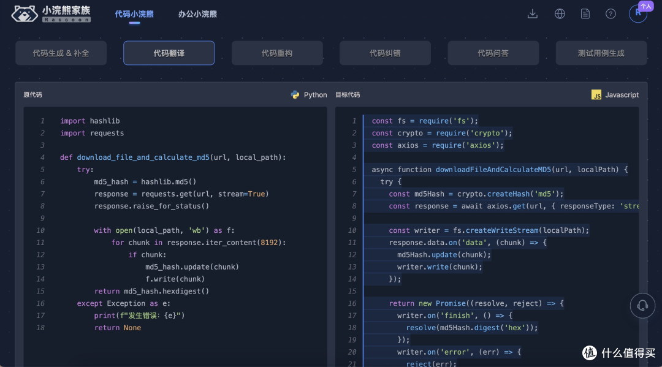Screen dimensions: 662x367
Task: Click the 'return None' line
Action: (x=117, y=328)
